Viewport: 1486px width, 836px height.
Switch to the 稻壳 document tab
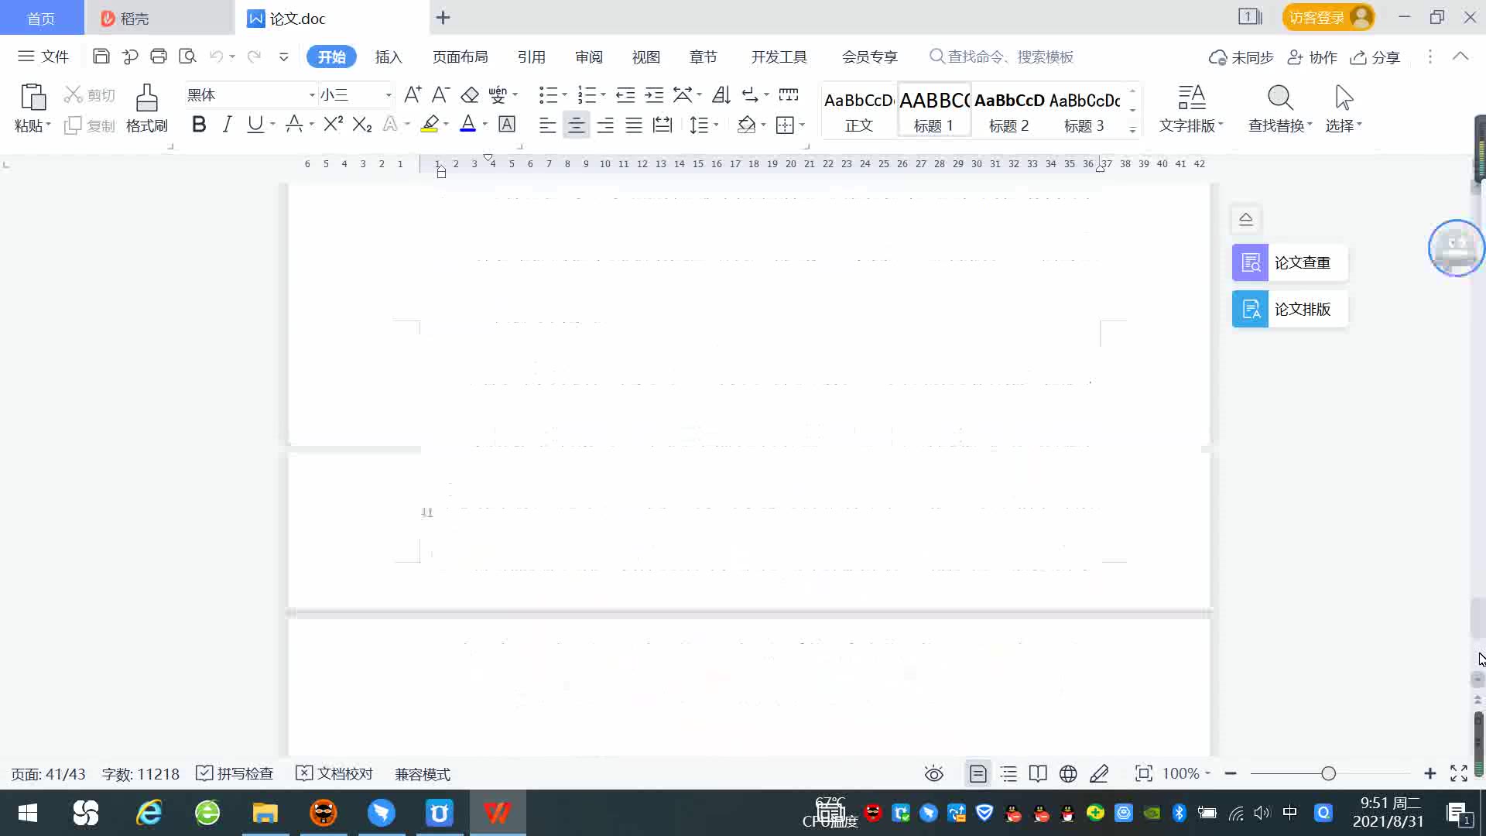[159, 18]
